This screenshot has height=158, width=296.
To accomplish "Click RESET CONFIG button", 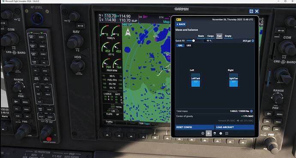I will pos(195,127).
